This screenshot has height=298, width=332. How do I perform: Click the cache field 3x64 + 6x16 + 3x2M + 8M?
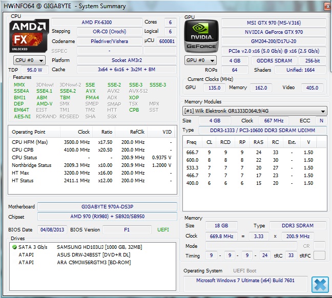127,70
